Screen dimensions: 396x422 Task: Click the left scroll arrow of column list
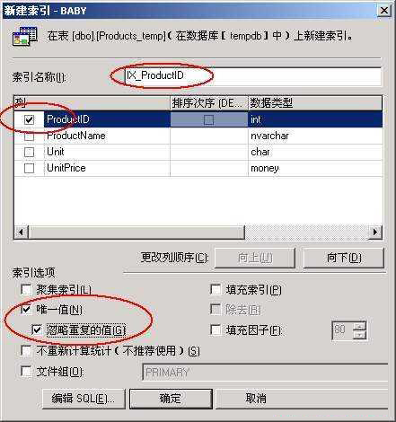(x=21, y=232)
